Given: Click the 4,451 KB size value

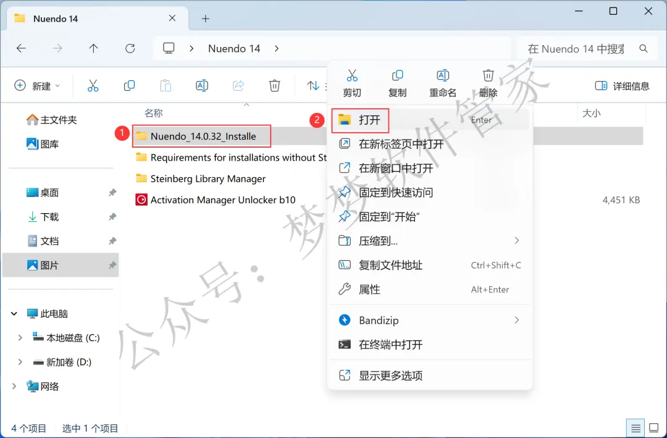Looking at the screenshot, I should tap(621, 200).
